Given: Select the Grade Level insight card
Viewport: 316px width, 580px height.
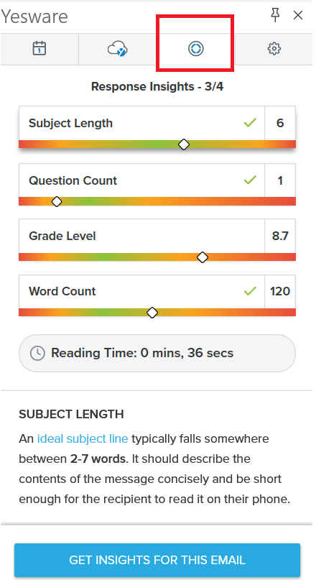Looking at the screenshot, I should click(157, 240).
